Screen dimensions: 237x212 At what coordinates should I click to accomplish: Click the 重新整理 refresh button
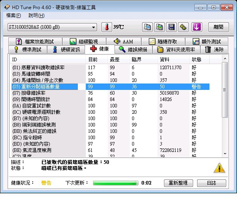coord(178,183)
